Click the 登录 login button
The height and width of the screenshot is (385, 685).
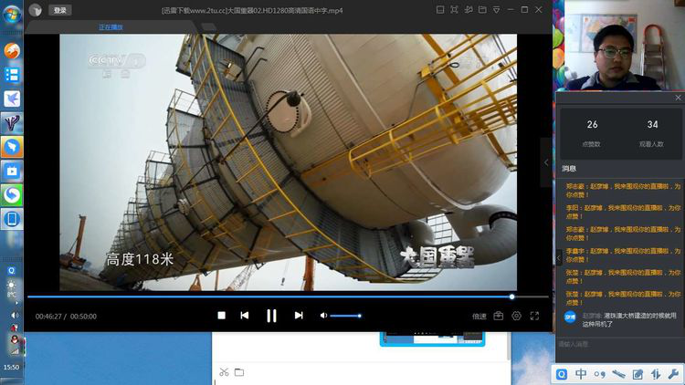tap(60, 10)
